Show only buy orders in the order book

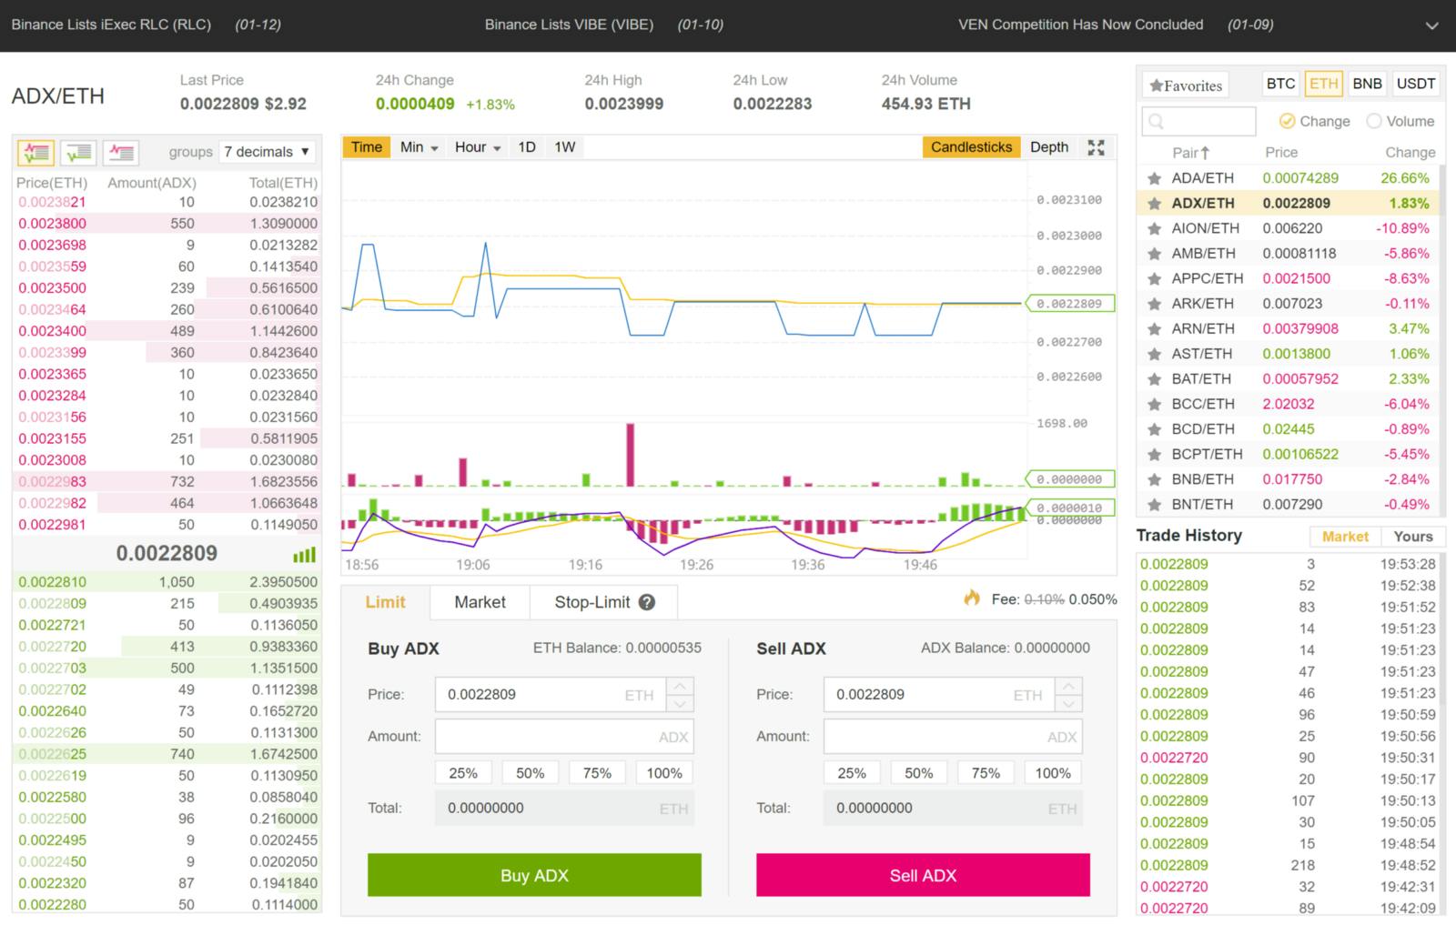78,153
